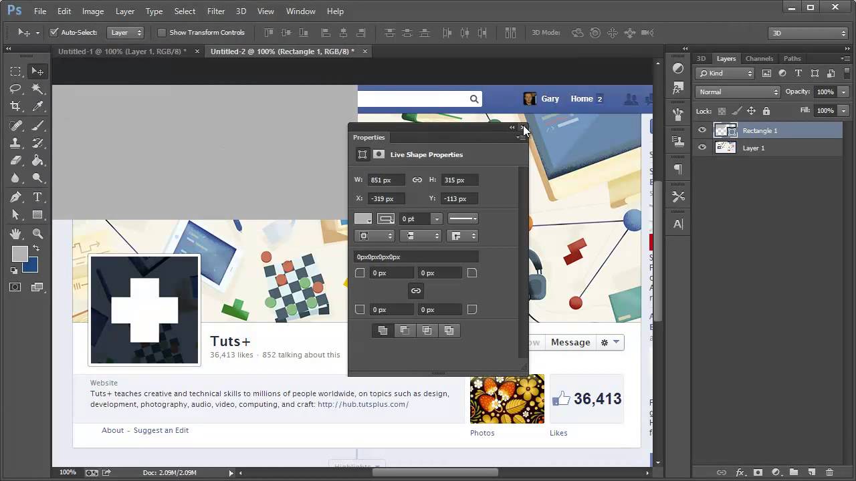
Task: Open the stroke line style dropdown
Action: [x=463, y=218]
